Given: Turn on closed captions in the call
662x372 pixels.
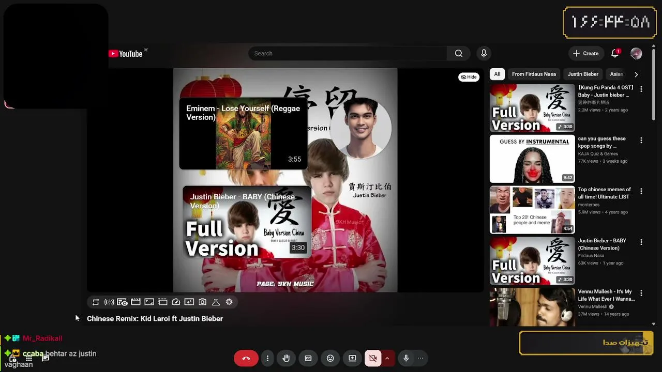Looking at the screenshot, I should click(308, 358).
